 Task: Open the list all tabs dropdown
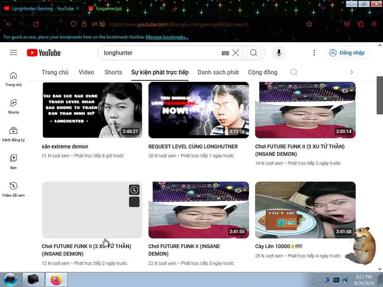coord(323,9)
